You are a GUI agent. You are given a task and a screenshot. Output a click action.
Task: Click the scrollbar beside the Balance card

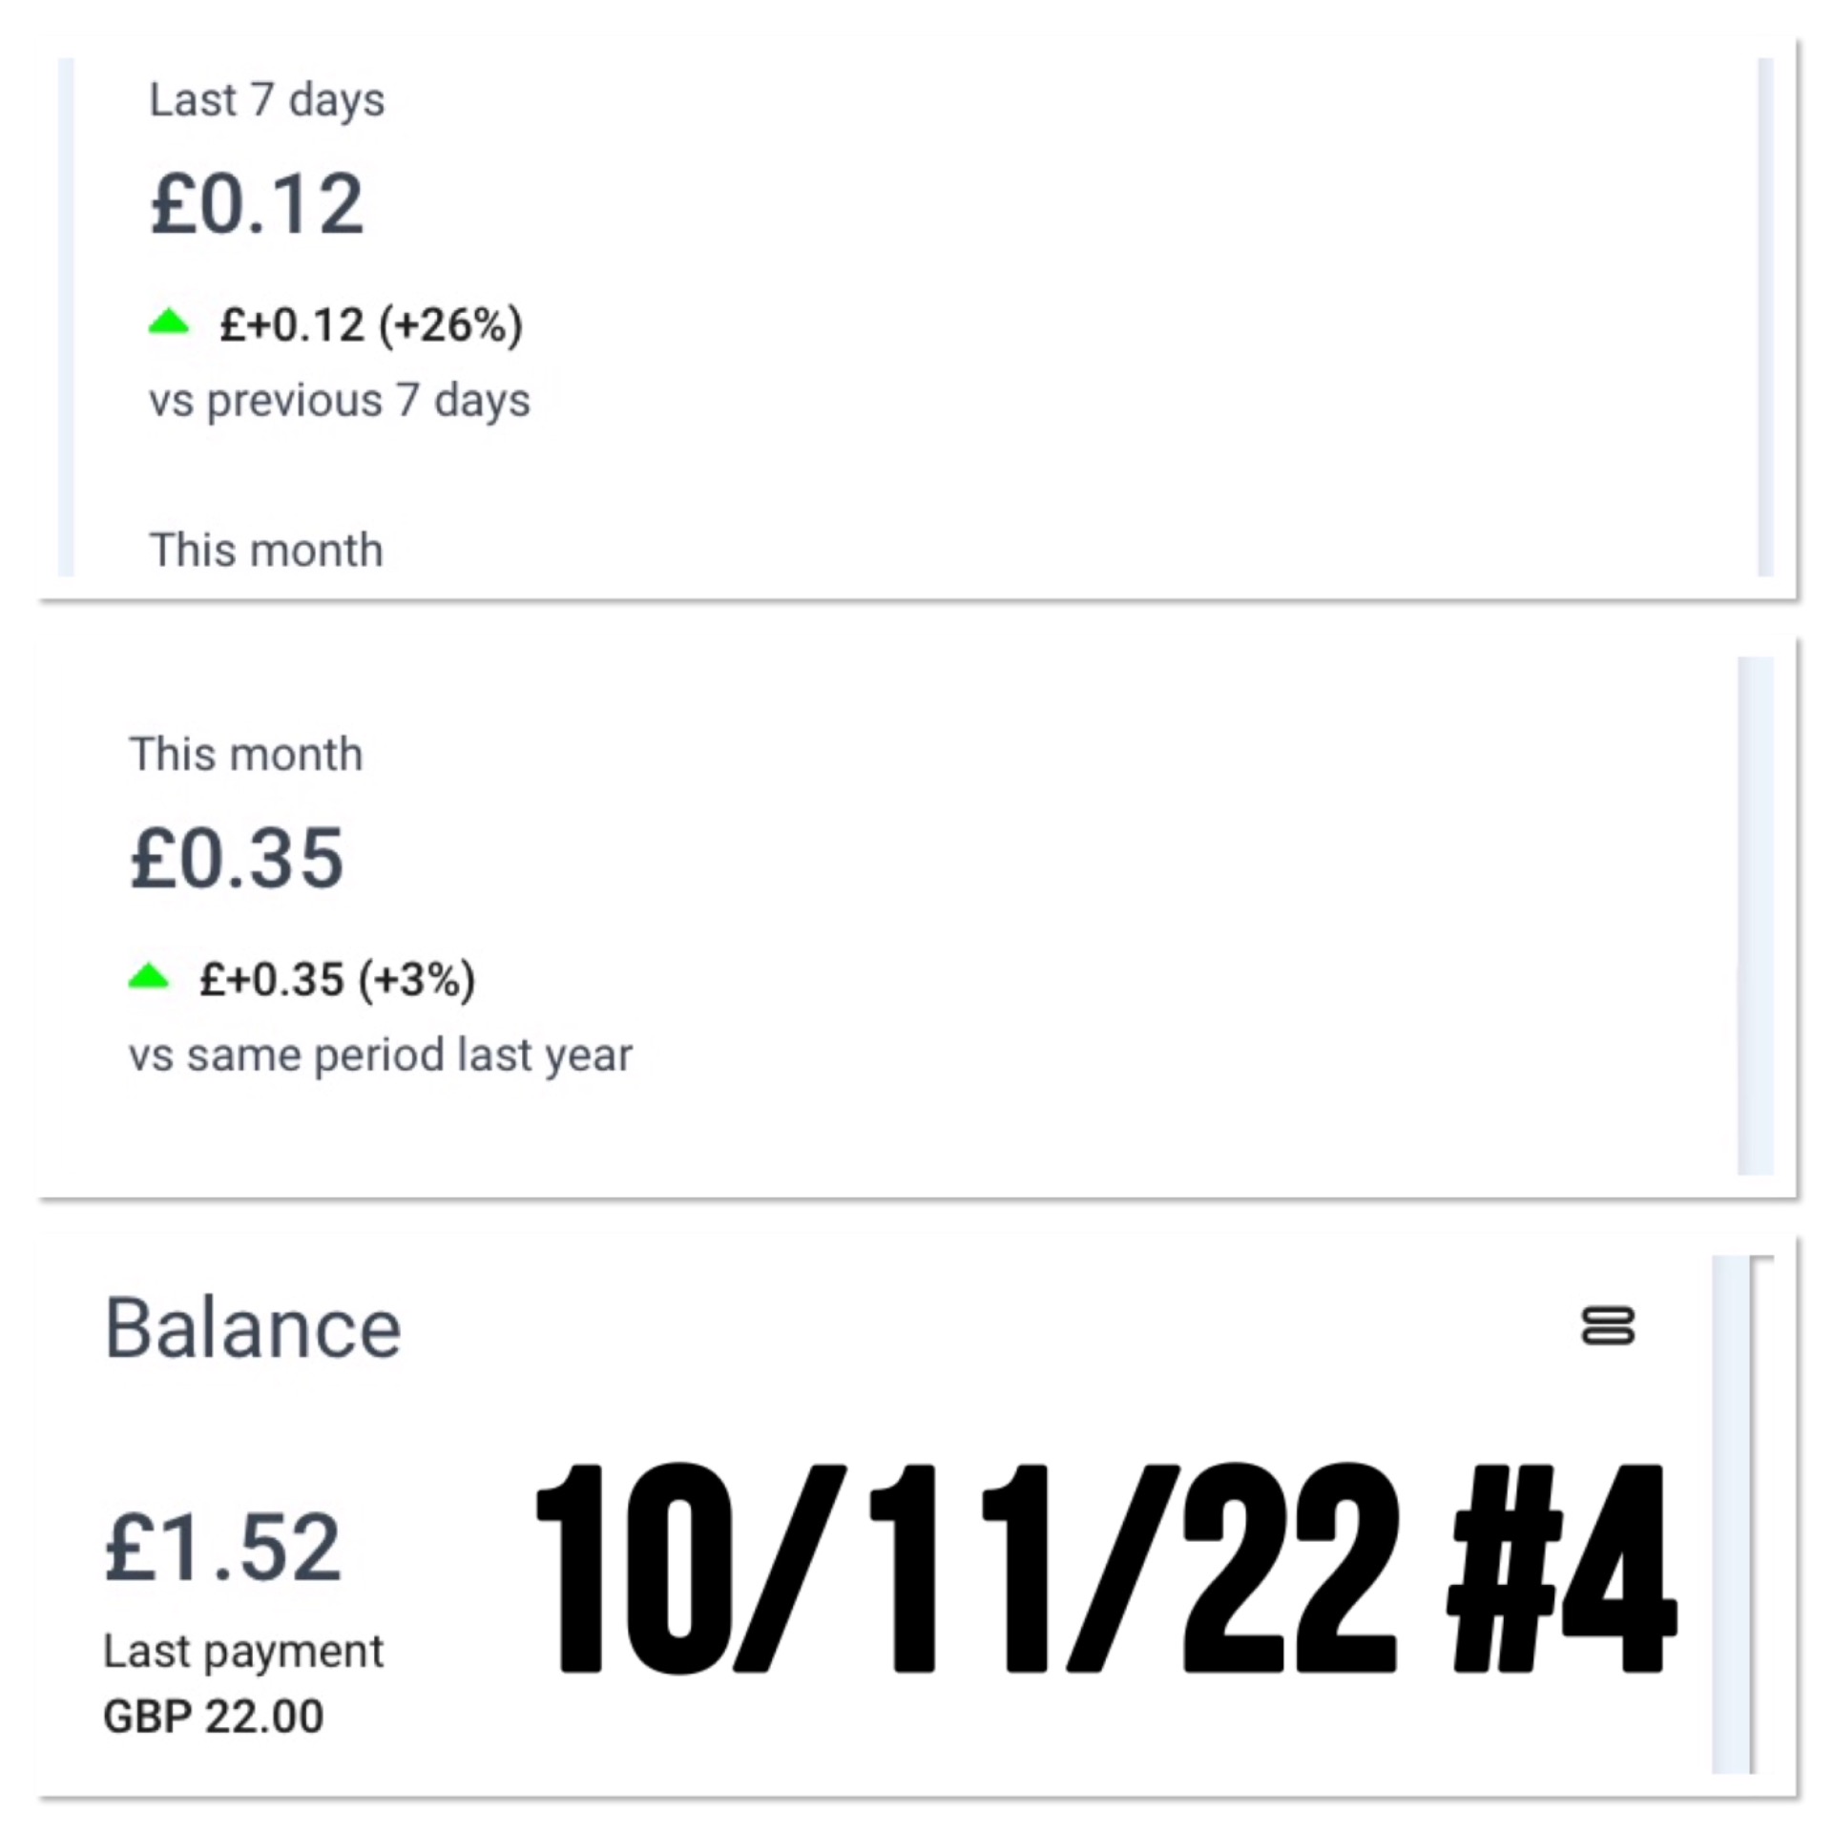[1732, 1517]
